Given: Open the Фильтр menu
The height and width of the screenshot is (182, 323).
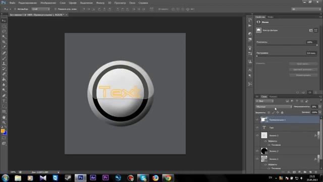Looking at the screenshot, I should tap(100, 3).
